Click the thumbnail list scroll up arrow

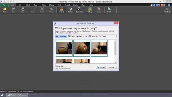point(115,41)
